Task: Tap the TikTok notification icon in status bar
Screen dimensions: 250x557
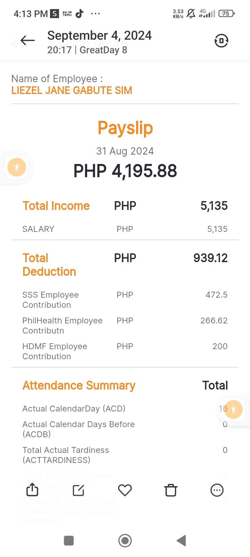Action: (80, 14)
